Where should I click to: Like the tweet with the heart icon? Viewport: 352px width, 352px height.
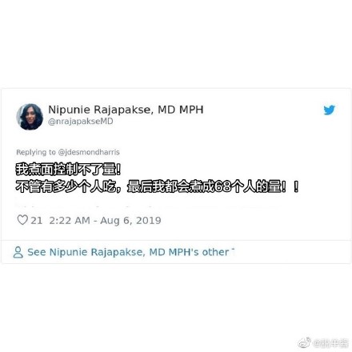pyautogui.click(x=22, y=220)
